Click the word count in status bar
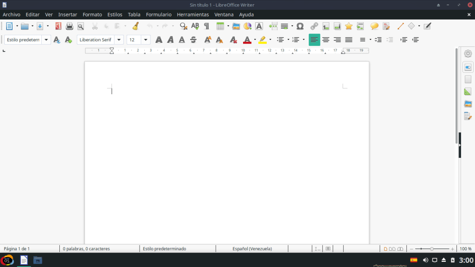The image size is (475, 267). point(86,249)
